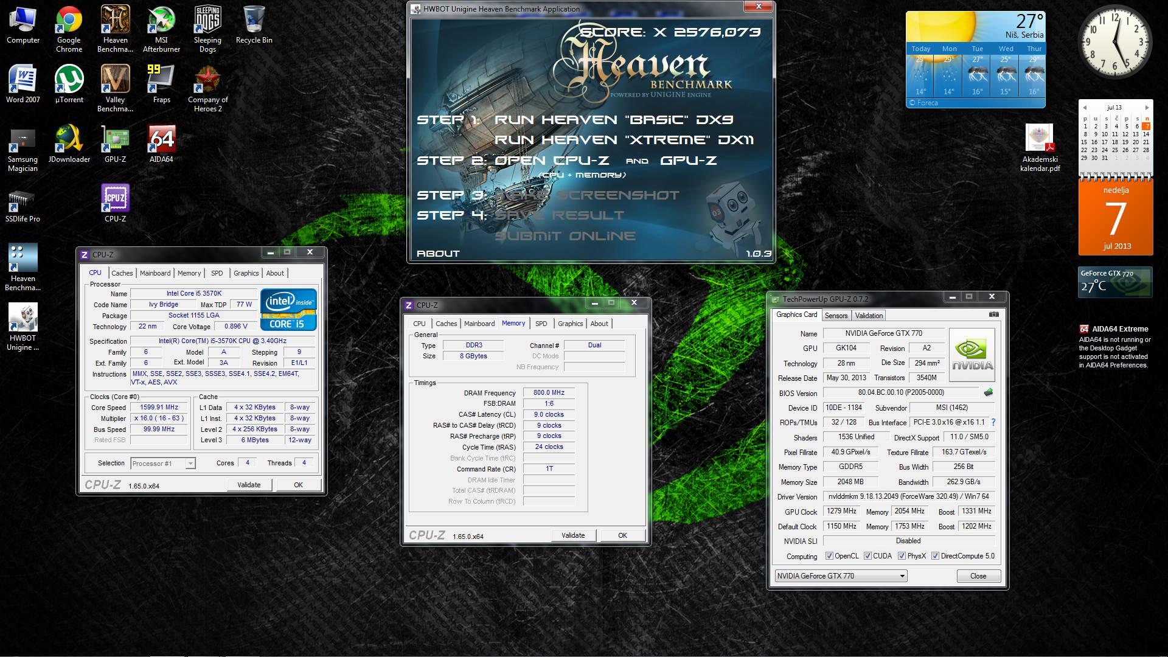Image resolution: width=1168 pixels, height=657 pixels.
Task: Click the GPU Clock 1279 MHz field
Action: [x=842, y=512]
